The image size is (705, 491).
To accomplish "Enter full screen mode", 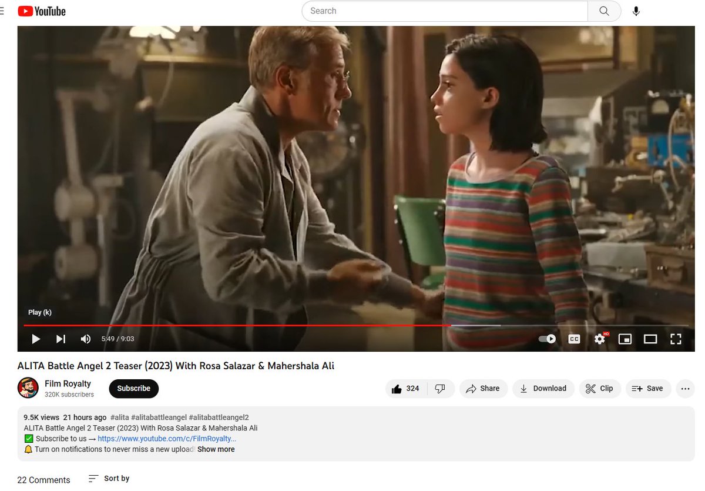I will point(676,339).
